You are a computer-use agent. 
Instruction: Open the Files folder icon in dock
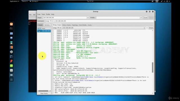coord(11,33)
